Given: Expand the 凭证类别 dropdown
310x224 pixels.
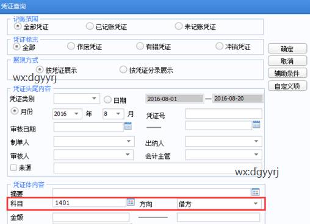Looking at the screenshot, I should (94, 99).
